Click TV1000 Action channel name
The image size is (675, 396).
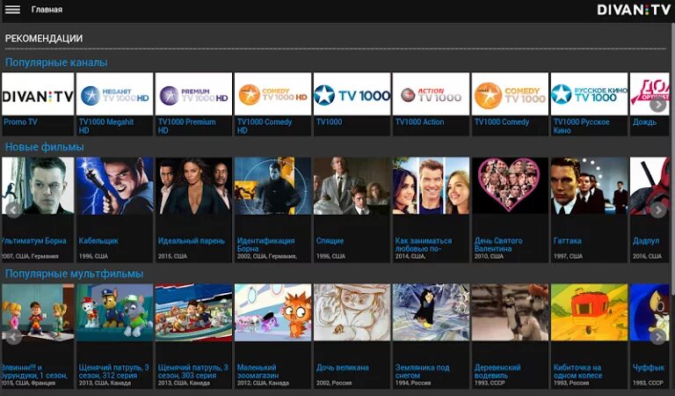pos(420,122)
